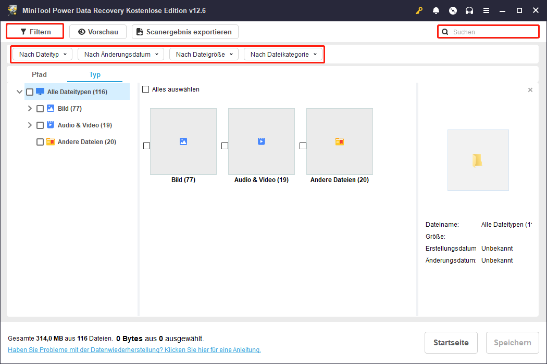
Task: Click the Bild picture icon in tree
Action: pyautogui.click(x=51, y=108)
